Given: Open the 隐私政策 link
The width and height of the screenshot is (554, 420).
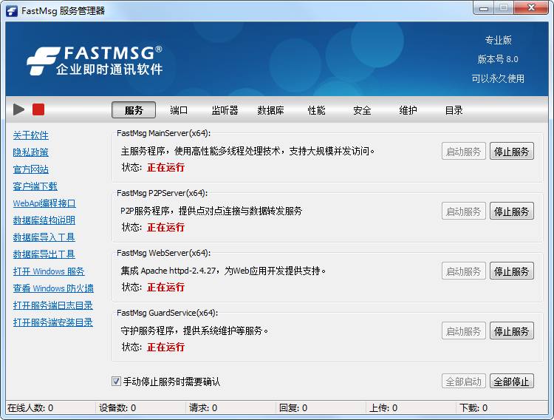Looking at the screenshot, I should tap(31, 152).
